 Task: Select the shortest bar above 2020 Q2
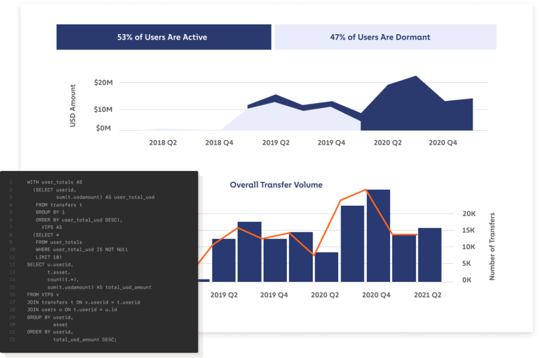point(326,267)
